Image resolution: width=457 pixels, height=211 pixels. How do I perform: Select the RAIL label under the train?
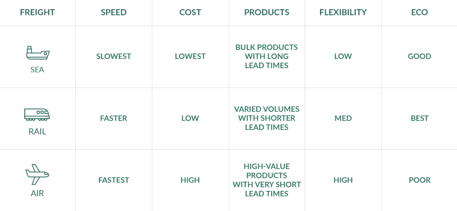37,131
